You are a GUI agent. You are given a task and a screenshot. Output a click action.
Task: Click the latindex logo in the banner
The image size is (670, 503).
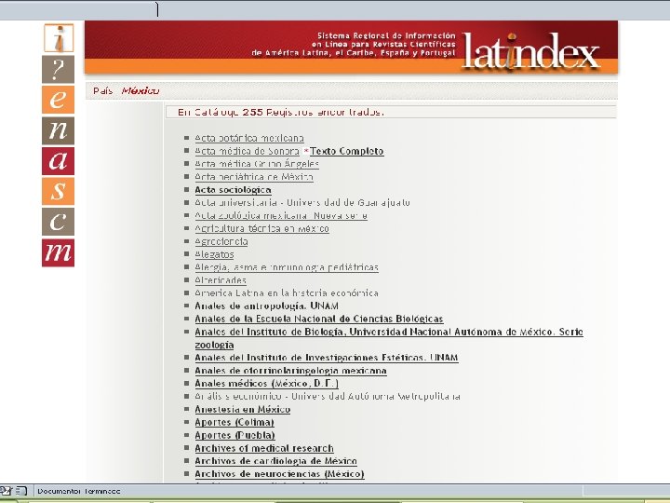point(530,52)
